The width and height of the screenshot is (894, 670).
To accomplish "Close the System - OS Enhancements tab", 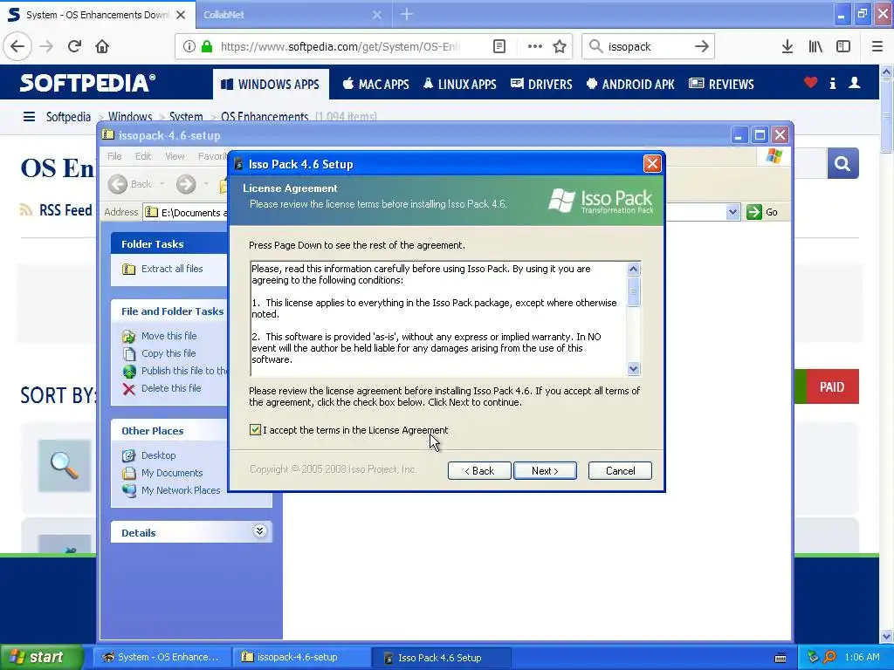I will coord(181,15).
